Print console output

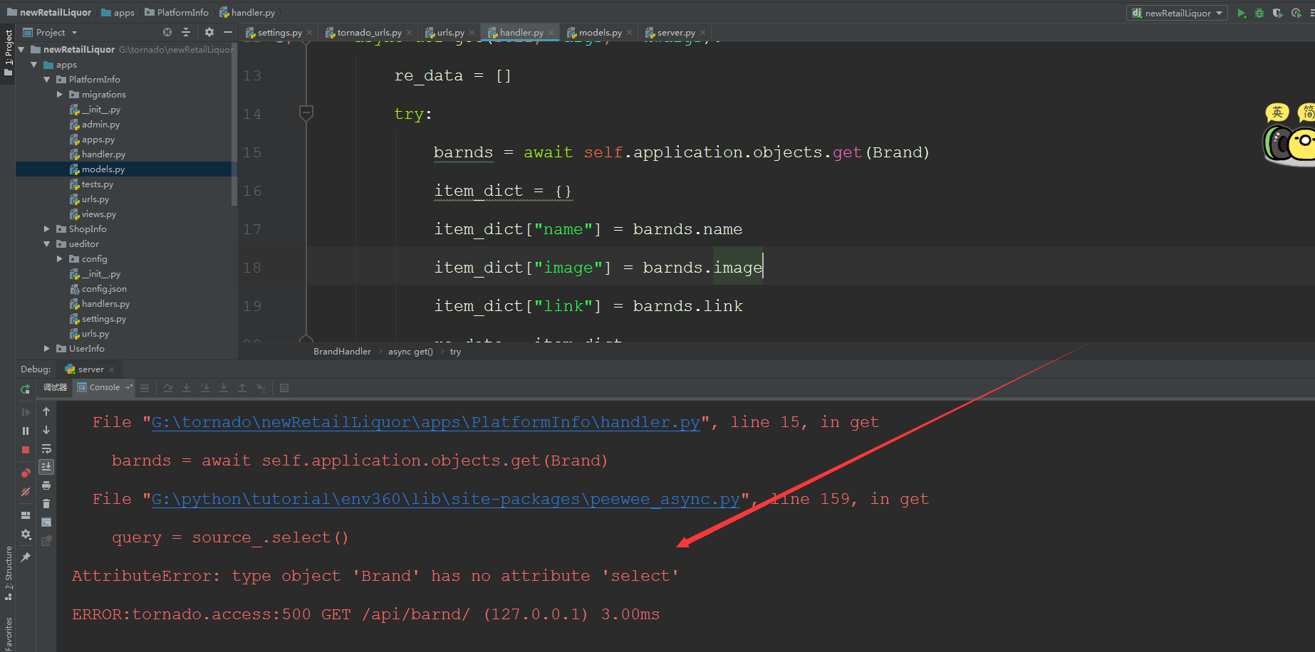tap(46, 485)
